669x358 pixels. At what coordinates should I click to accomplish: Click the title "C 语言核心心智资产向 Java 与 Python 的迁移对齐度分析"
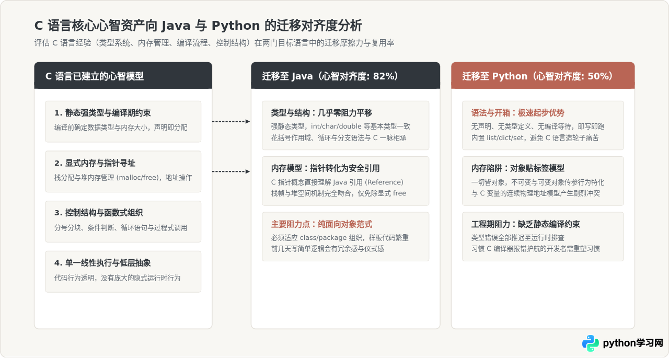[x=198, y=26]
